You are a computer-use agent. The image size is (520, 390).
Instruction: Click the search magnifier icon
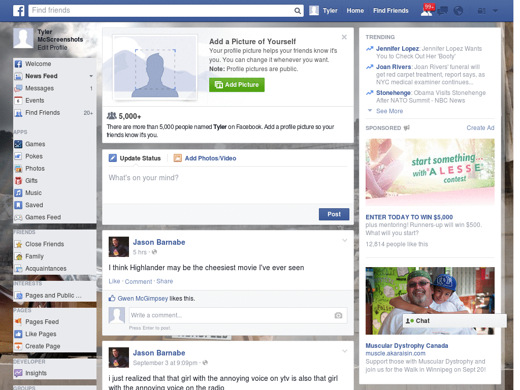pyautogui.click(x=298, y=11)
